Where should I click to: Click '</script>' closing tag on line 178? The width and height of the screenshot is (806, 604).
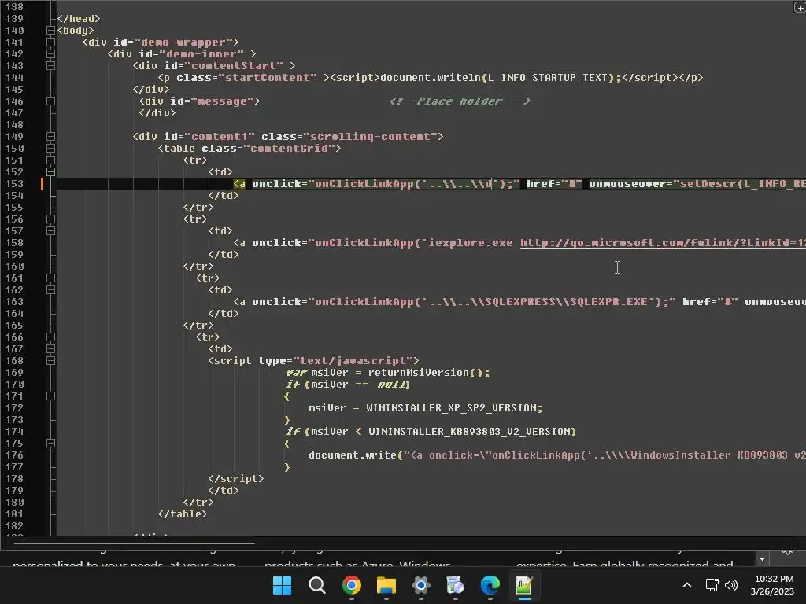236,479
